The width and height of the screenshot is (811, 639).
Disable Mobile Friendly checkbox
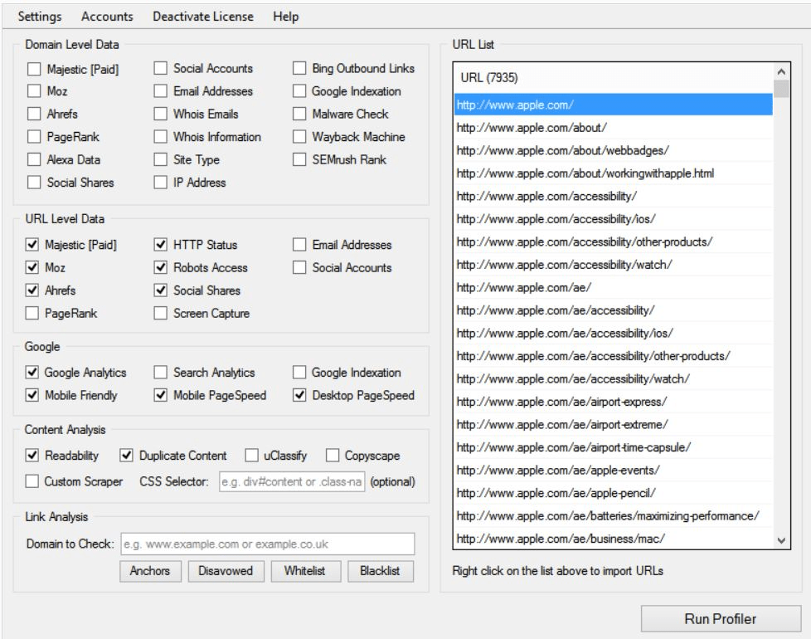(x=32, y=395)
